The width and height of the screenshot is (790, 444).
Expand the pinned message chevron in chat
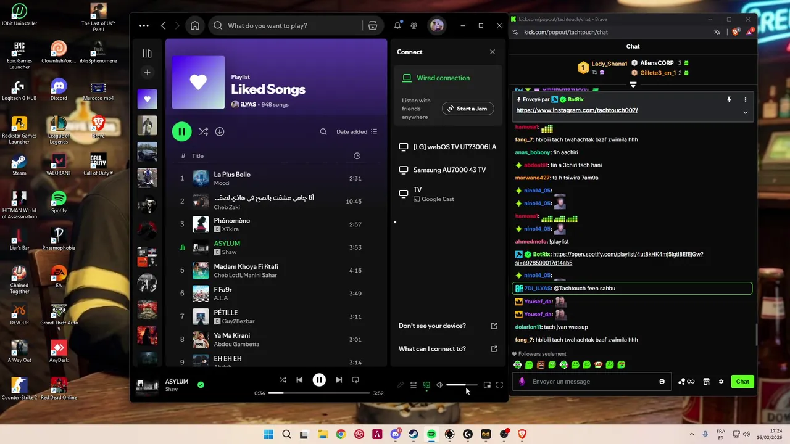(x=745, y=113)
